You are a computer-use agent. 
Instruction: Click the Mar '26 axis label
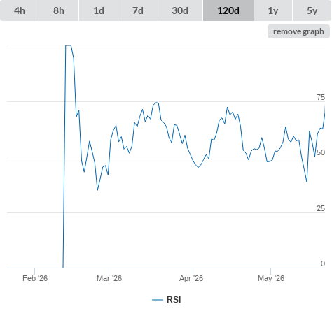109,278
